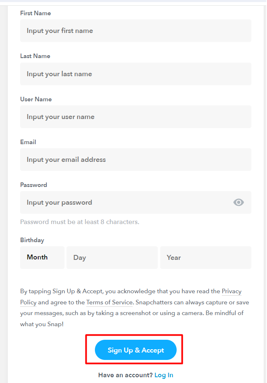
Task: Click the email address input field
Action: pyautogui.click(x=136, y=159)
